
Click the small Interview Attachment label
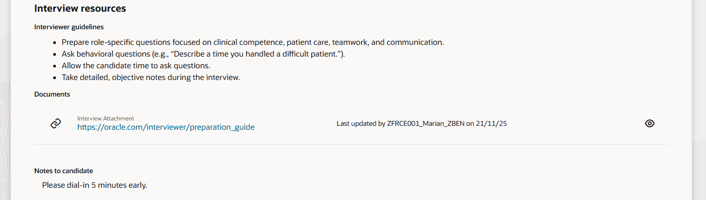[106, 118]
